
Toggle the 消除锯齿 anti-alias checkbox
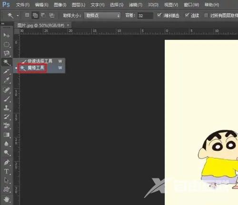(159, 15)
